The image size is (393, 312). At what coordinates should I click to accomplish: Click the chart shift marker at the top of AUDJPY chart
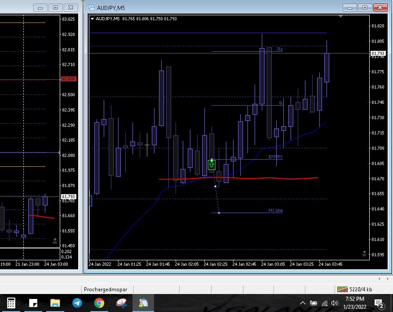[x=340, y=17]
